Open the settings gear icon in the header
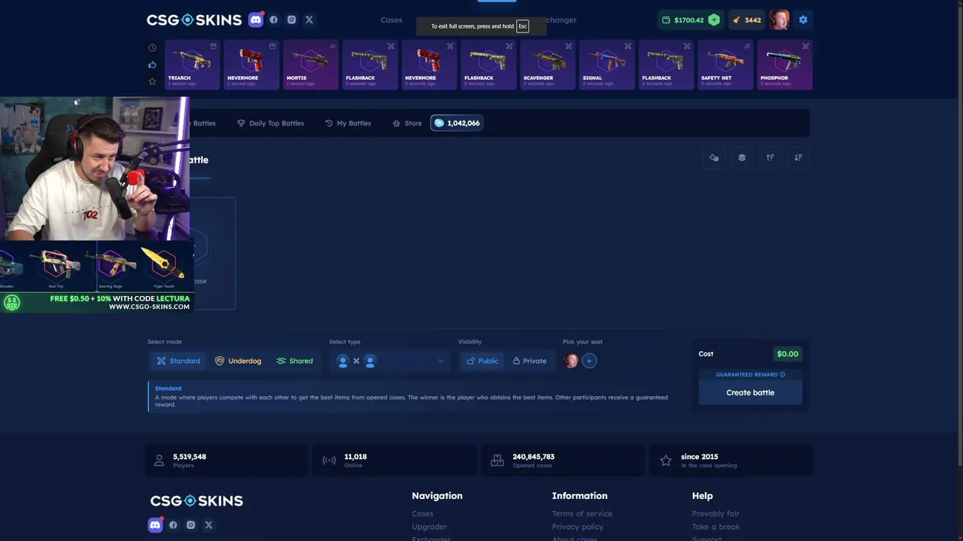Screen dimensions: 963x541 click(x=803, y=20)
